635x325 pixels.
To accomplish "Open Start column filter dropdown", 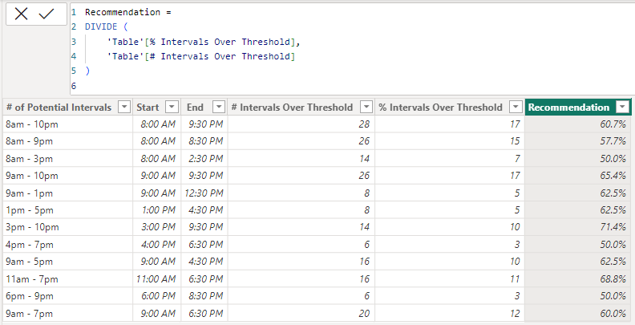I will coord(172,107).
